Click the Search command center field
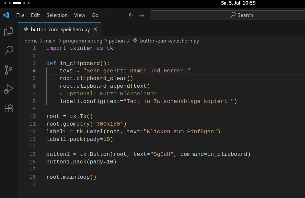This screenshot has width=305, height=198. [227, 15]
